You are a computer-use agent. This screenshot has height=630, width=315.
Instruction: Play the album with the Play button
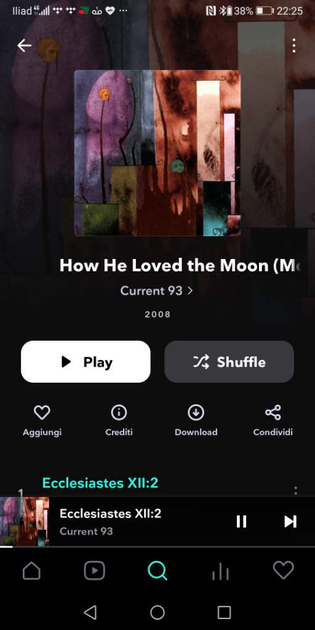coord(86,362)
